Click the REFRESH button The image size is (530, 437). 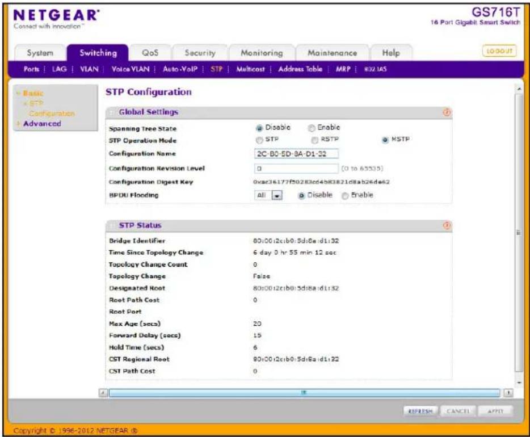[x=420, y=411]
